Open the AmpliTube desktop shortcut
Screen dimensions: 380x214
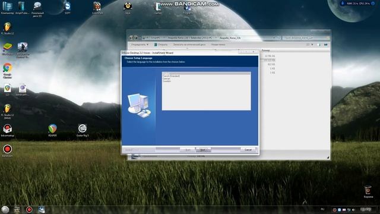22,8
